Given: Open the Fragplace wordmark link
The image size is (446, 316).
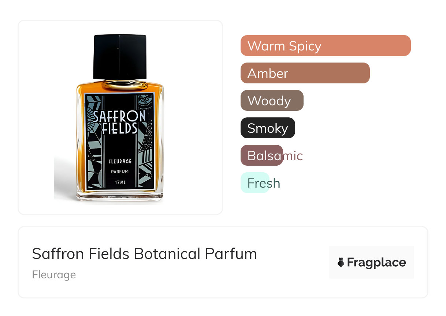Looking at the screenshot, I should 376,262.
